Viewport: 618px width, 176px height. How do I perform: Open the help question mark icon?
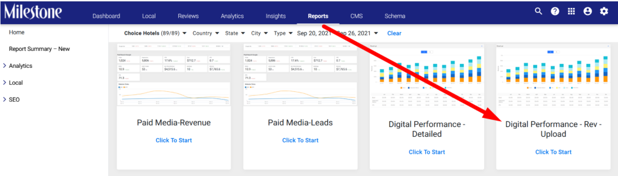point(555,11)
